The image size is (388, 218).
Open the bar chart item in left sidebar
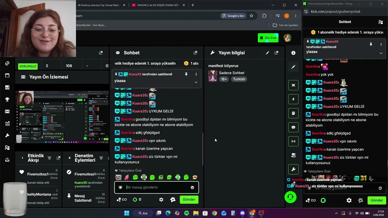click(7, 88)
